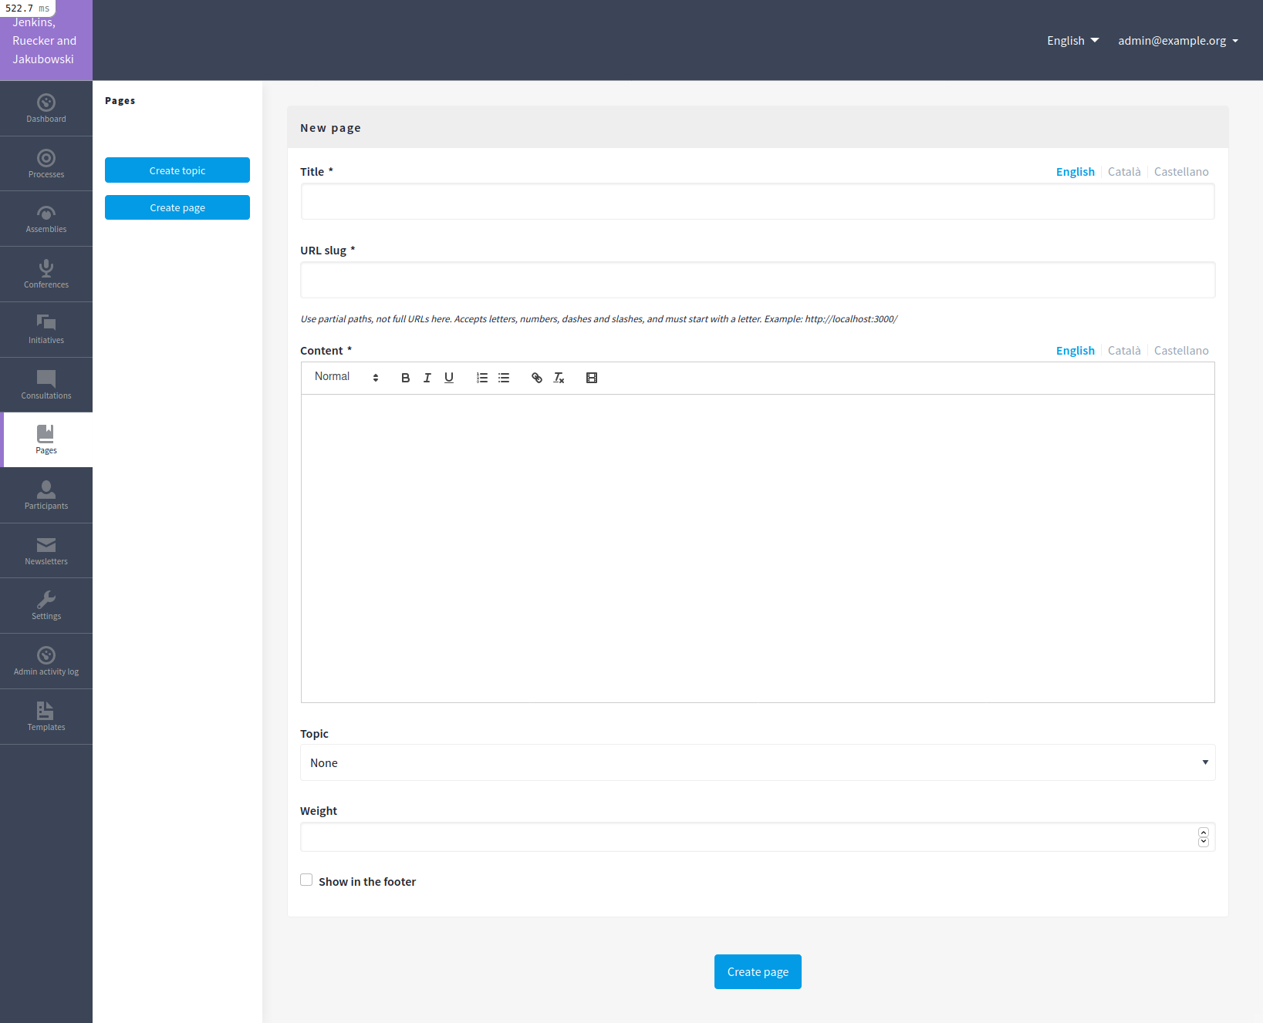Expand the Topic None dropdown
1263x1023 pixels.
point(758,762)
